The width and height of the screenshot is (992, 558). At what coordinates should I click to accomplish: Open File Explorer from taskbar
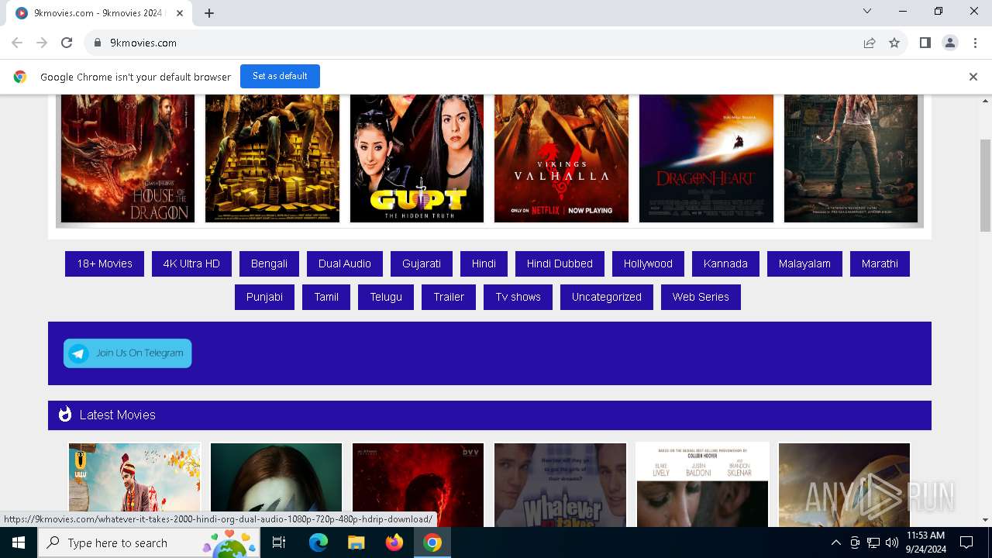tap(356, 542)
